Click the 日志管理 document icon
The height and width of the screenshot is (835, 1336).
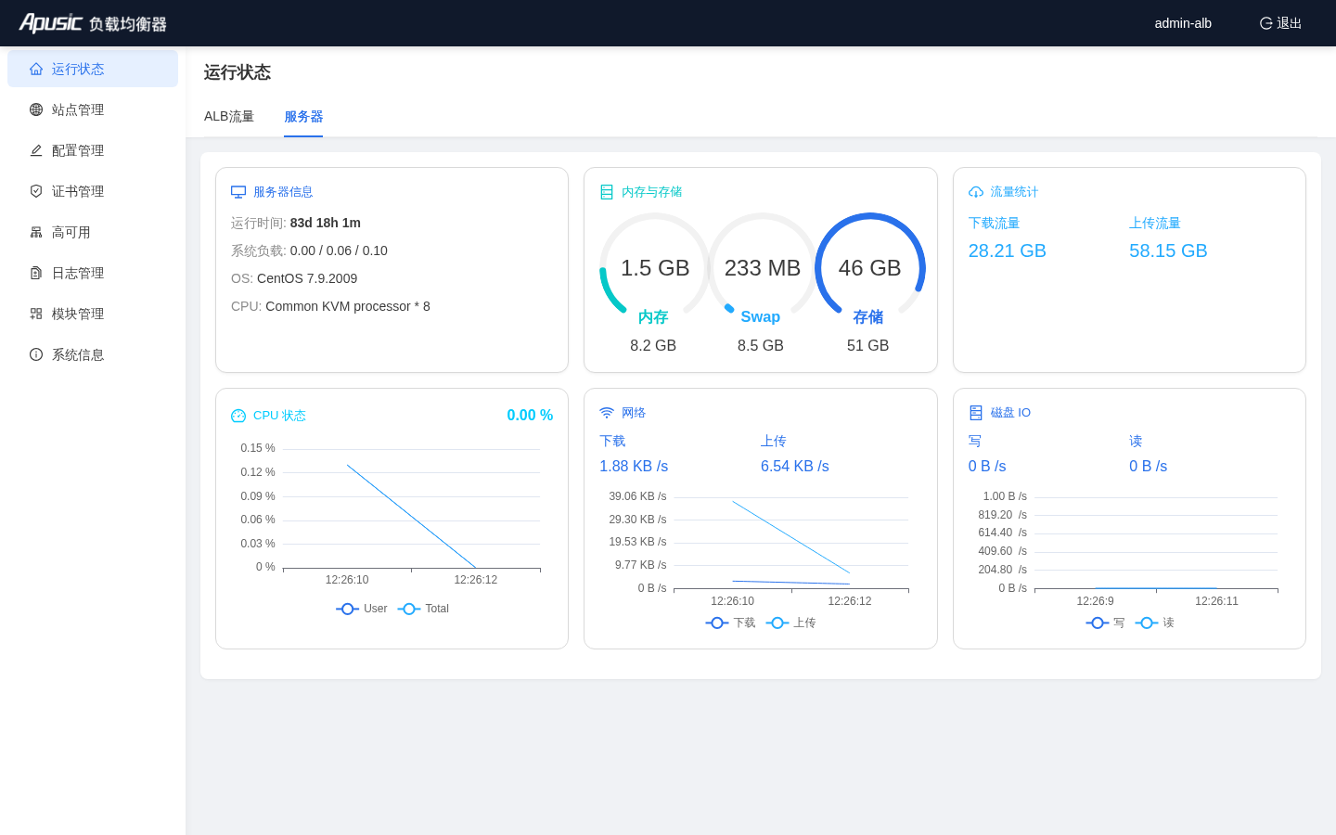click(x=36, y=273)
